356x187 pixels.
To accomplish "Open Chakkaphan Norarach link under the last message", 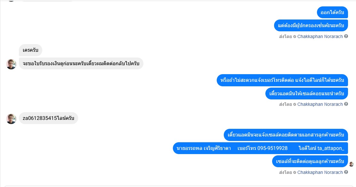I will coord(320,172).
